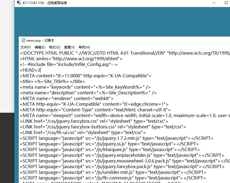Place cursor on the HEAD>2 line
The image size is (230, 183).
click(30, 70)
